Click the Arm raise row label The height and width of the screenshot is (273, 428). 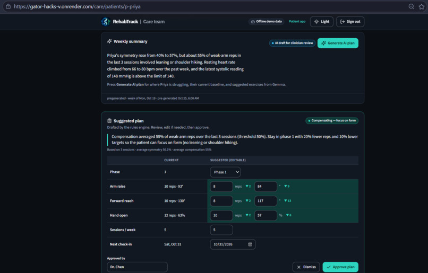(117, 187)
